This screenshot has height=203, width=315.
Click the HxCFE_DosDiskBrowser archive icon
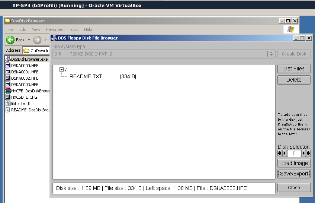tap(8, 91)
